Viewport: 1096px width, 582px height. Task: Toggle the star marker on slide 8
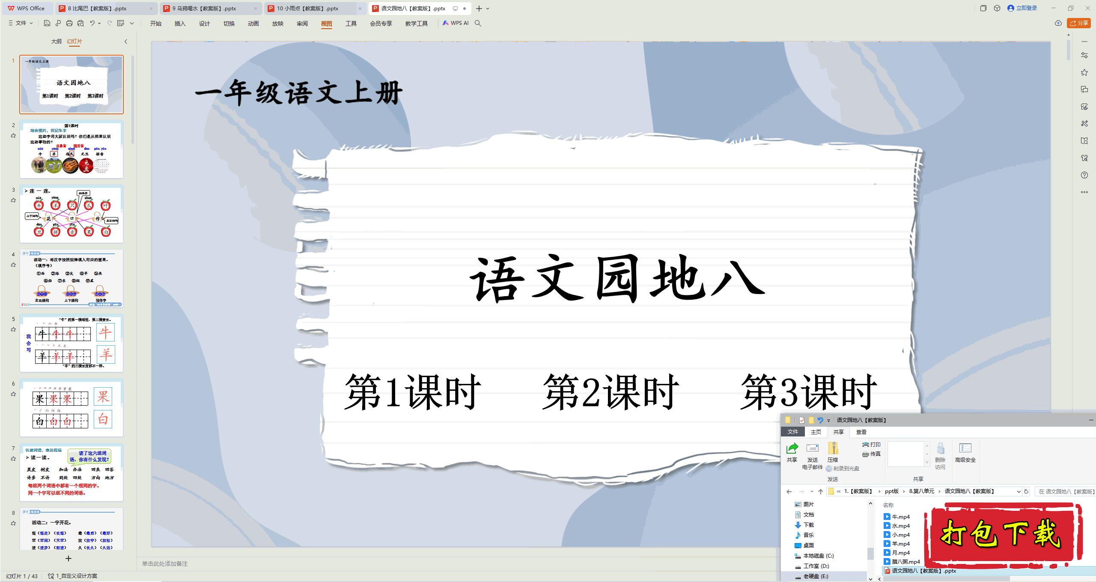tap(13, 523)
